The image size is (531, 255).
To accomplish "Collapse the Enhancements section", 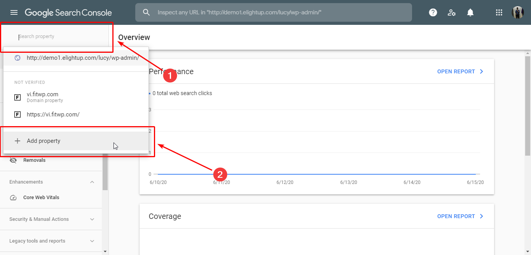I will click(51, 182).
